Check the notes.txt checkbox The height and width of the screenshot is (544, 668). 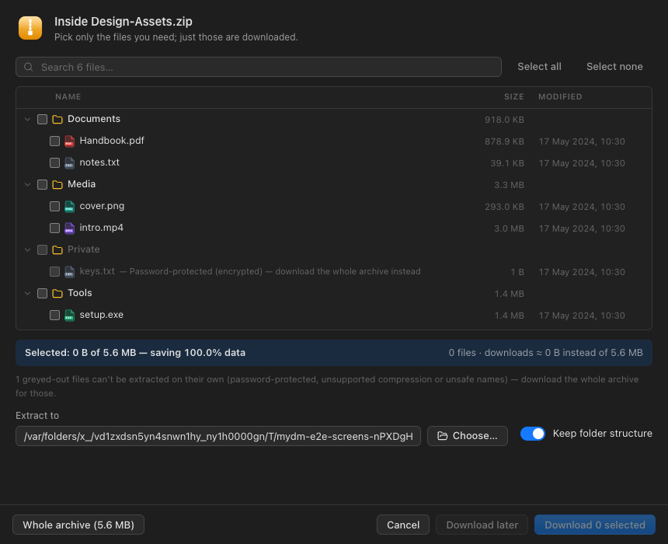click(x=54, y=163)
